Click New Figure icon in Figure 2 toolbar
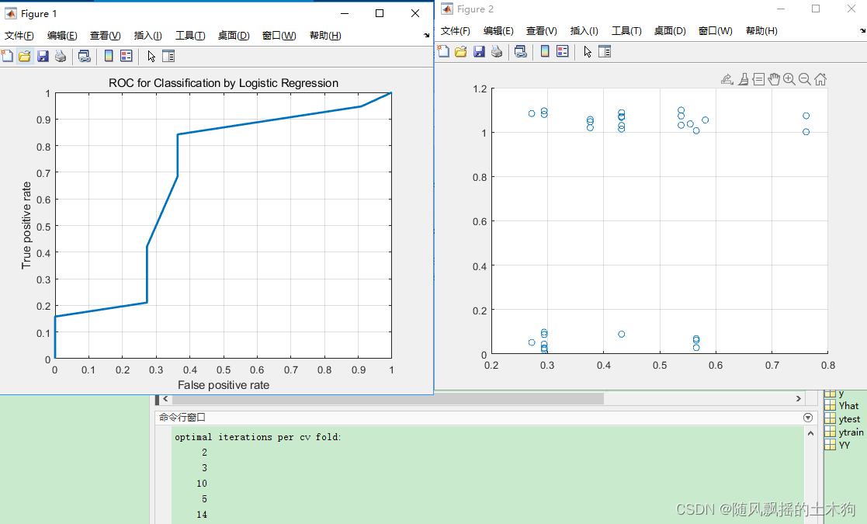 (443, 51)
